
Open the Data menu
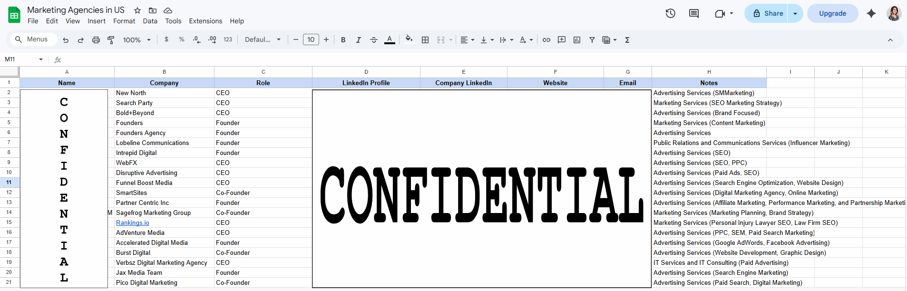150,21
